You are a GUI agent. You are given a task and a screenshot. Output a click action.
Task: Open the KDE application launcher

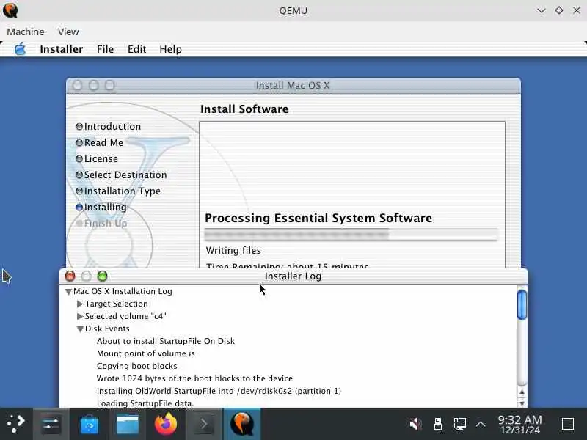(15, 424)
